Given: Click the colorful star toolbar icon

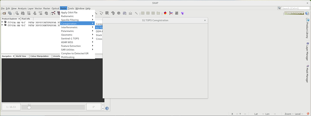Looking at the screenshot, I should [x=165, y=13].
